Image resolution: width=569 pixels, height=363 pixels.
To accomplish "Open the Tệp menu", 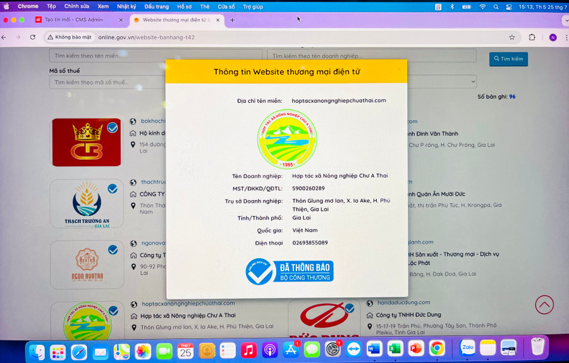I will [51, 6].
